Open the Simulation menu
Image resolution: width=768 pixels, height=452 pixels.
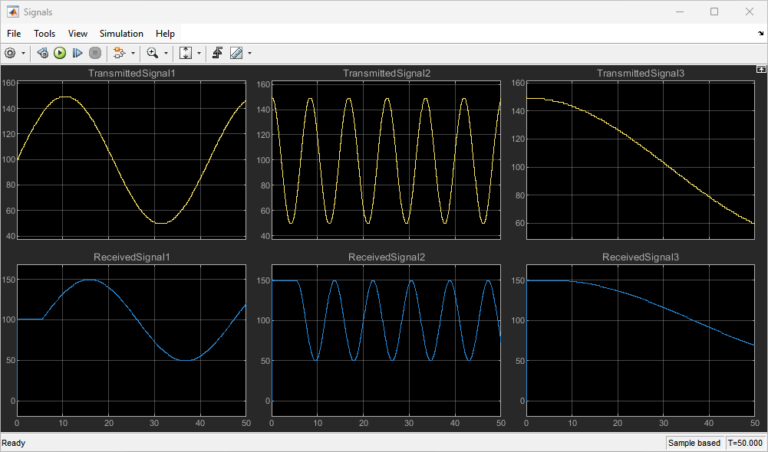tap(121, 34)
